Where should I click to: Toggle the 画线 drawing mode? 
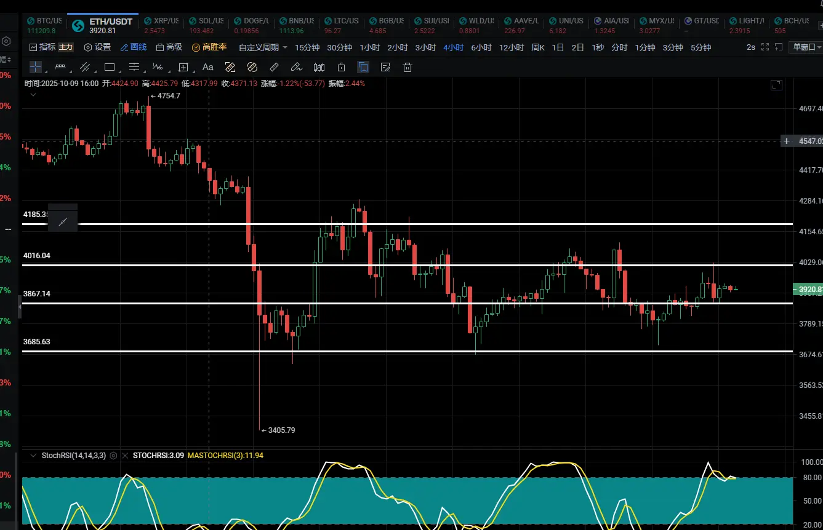pyautogui.click(x=134, y=47)
